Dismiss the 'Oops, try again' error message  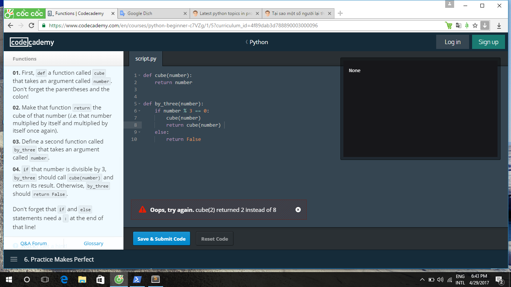298,210
